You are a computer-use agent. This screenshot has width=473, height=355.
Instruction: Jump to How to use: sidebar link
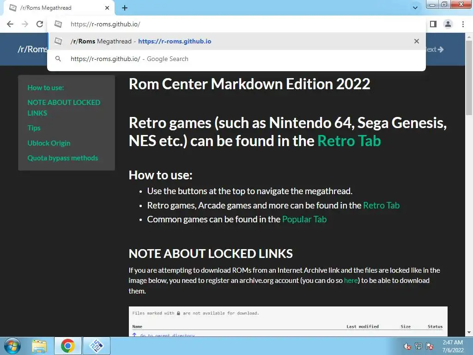46,88
